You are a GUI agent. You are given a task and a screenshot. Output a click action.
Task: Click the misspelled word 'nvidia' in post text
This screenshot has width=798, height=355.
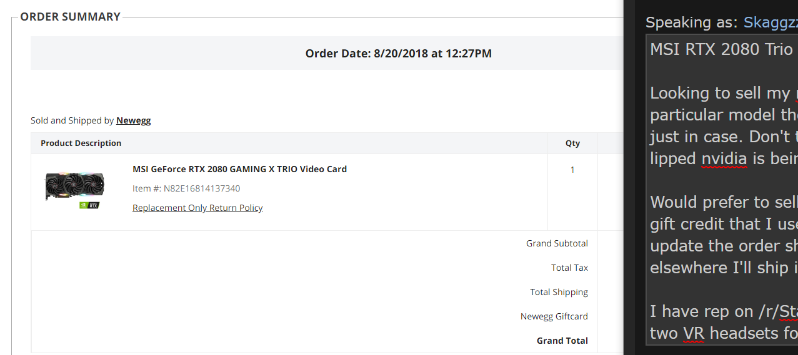pos(724,158)
